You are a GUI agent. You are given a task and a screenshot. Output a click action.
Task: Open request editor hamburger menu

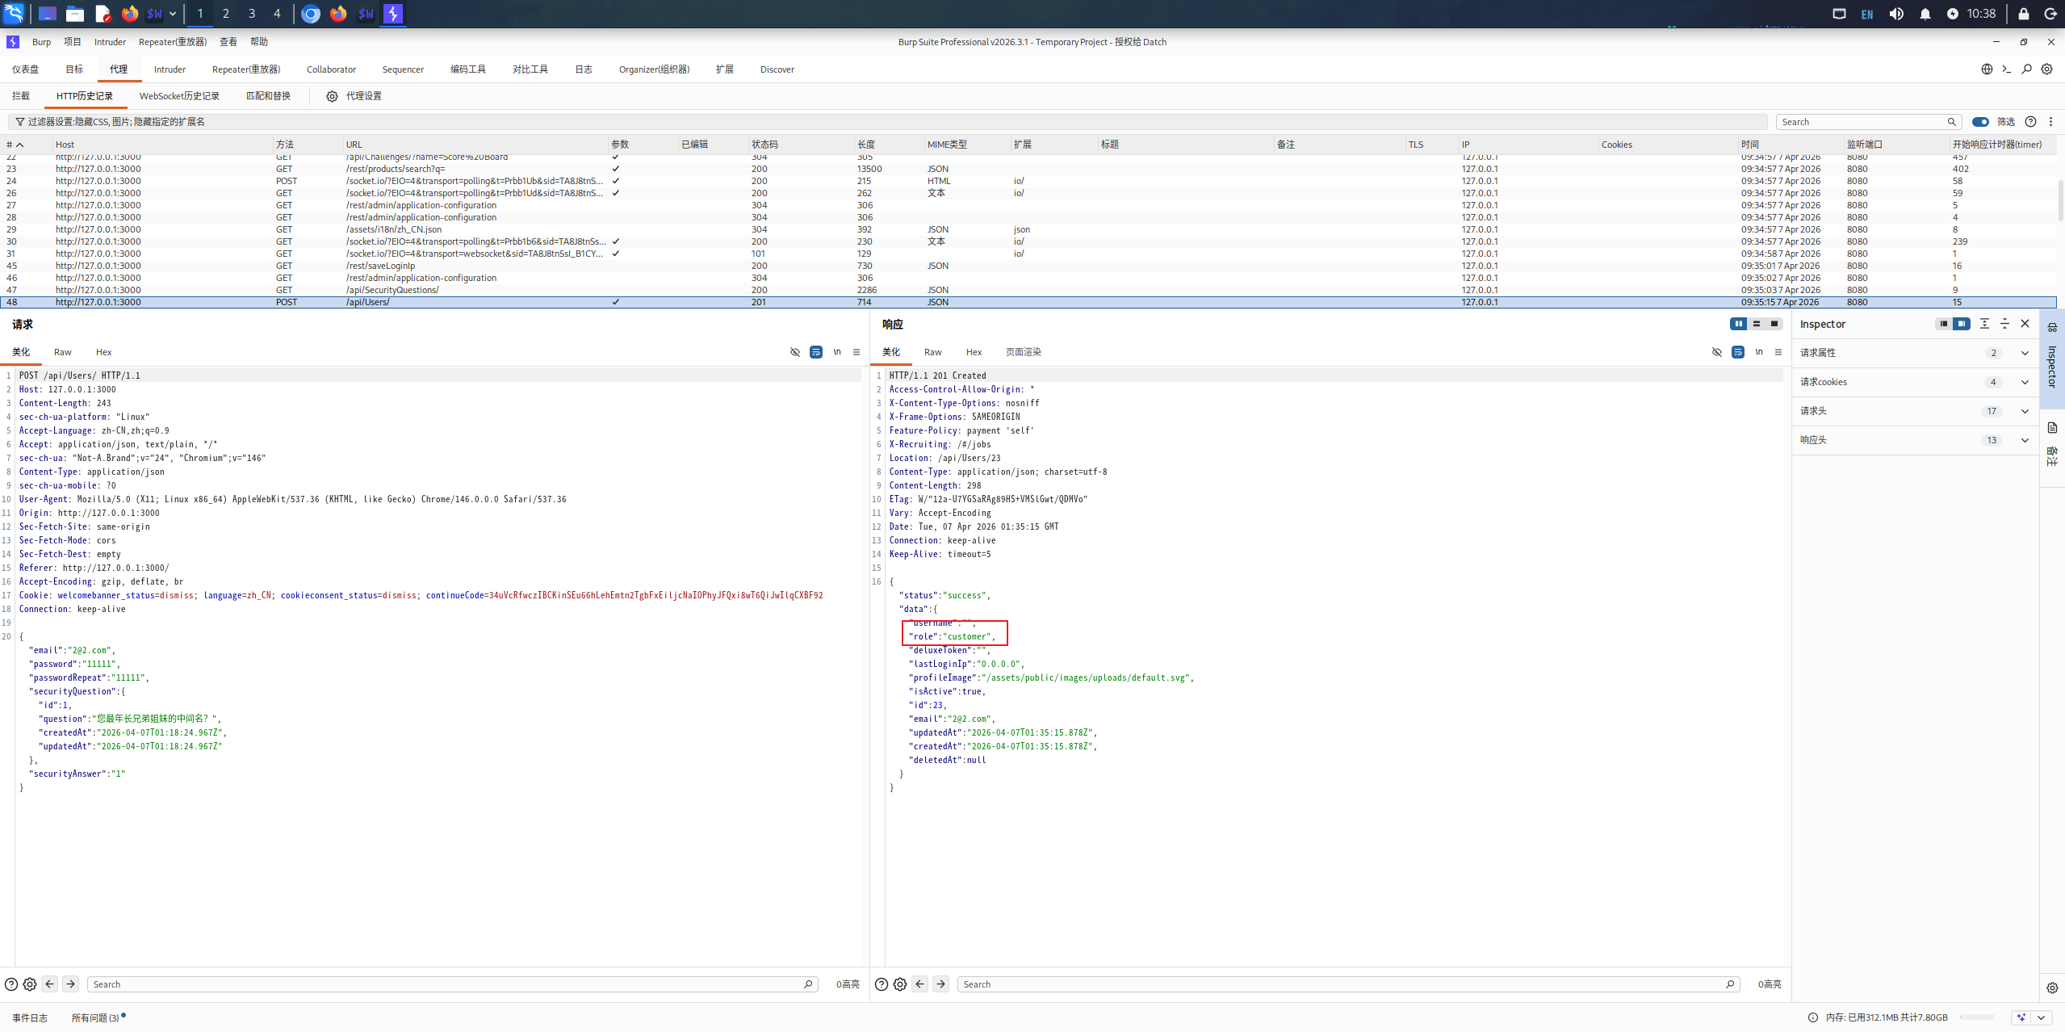click(857, 352)
